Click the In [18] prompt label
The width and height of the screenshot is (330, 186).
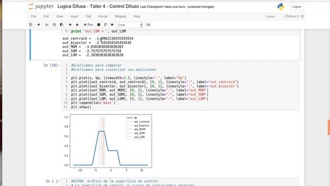click(x=52, y=66)
